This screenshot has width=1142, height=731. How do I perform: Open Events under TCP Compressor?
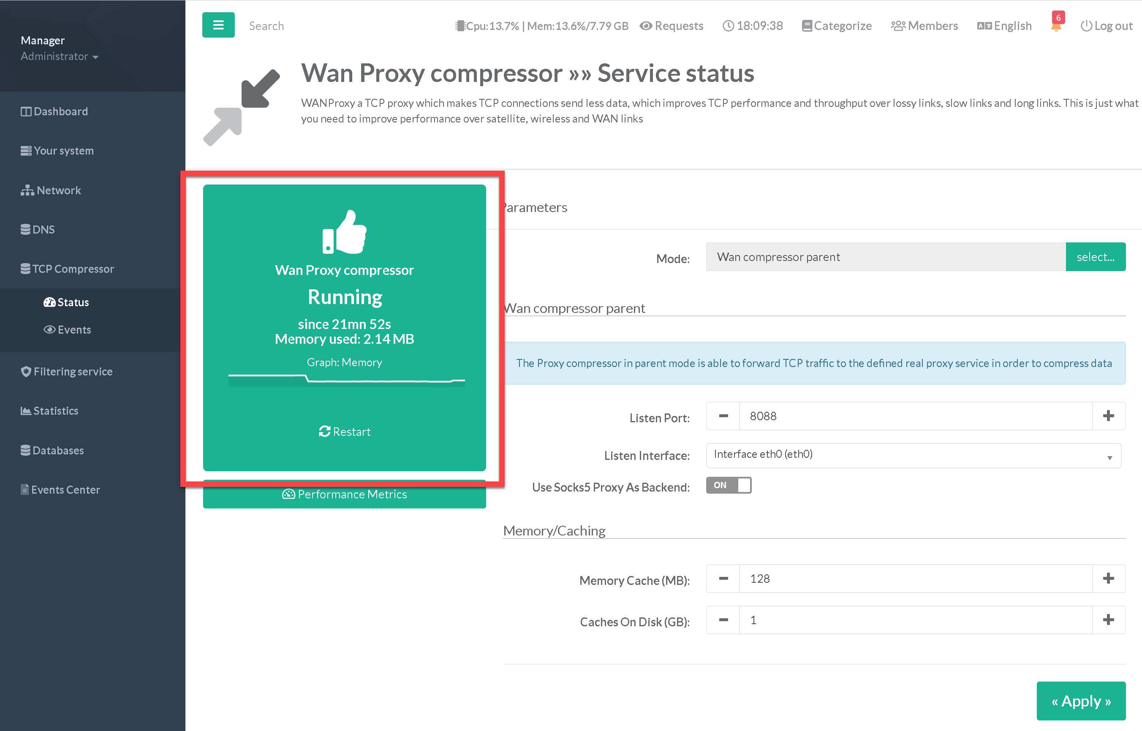68,330
